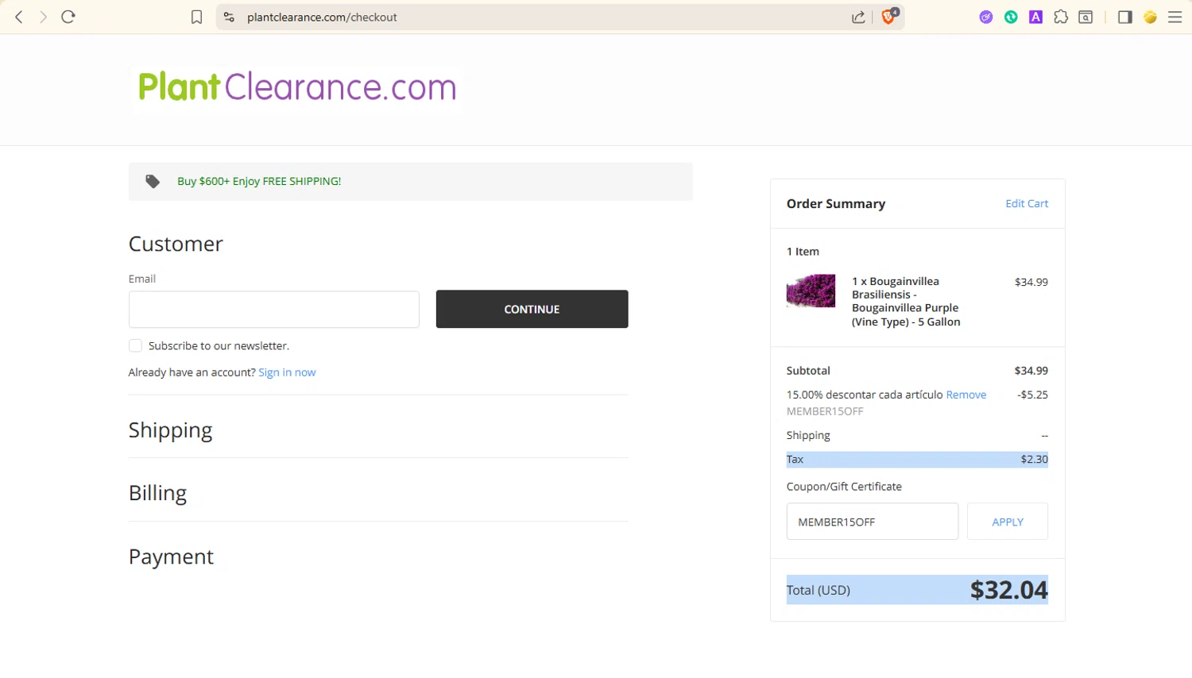Screen dimensions: 1192x678
Task: Click the coupon code input field
Action: [873, 522]
